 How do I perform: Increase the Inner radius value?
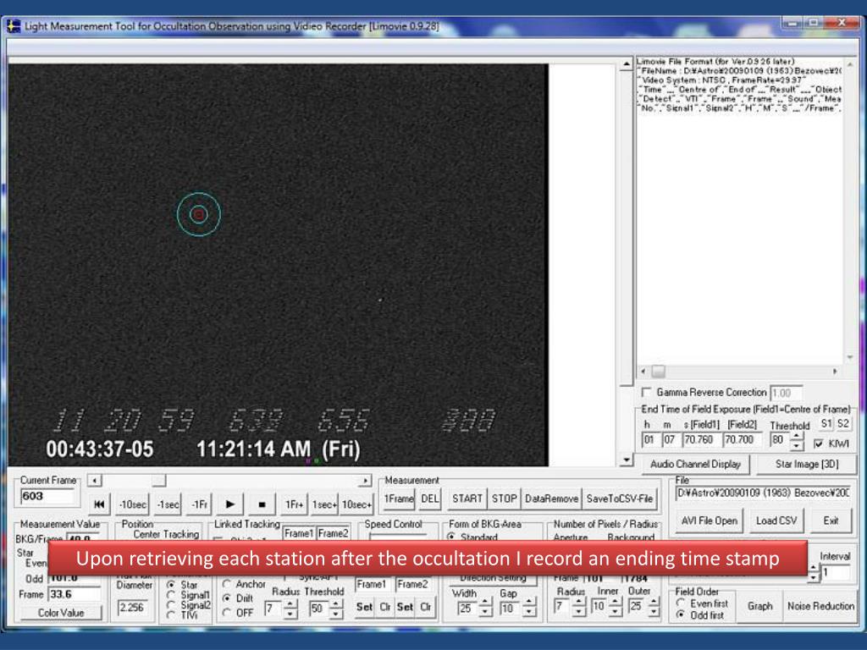coord(616,602)
